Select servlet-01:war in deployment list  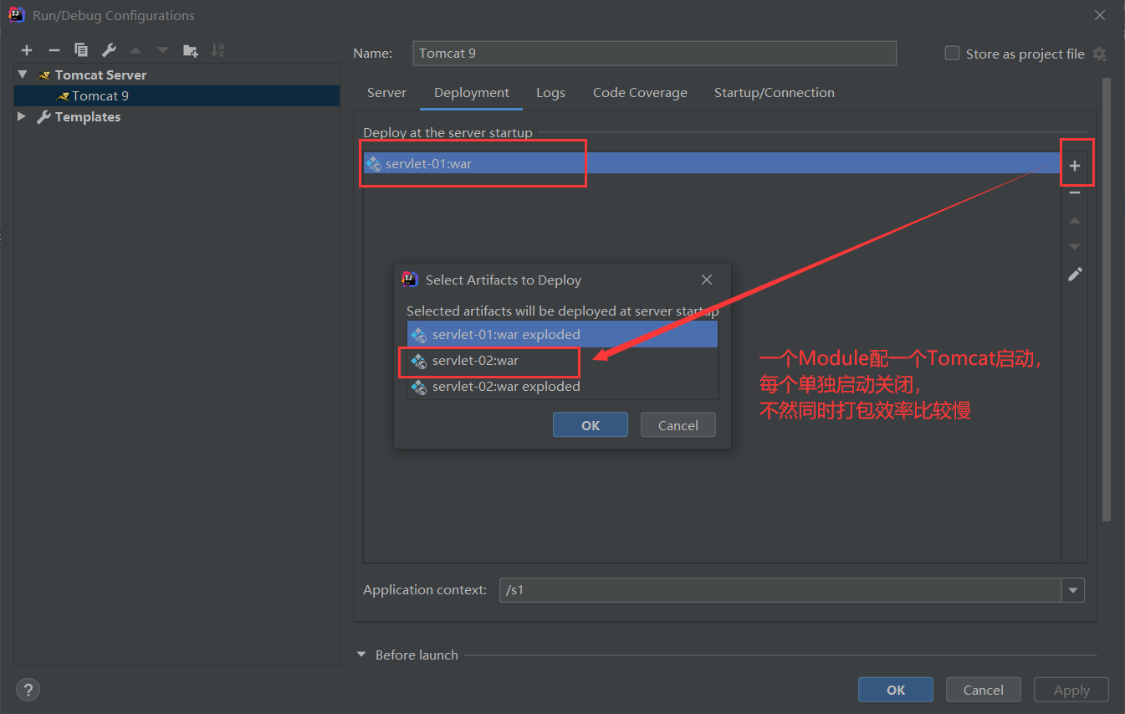(x=712, y=163)
